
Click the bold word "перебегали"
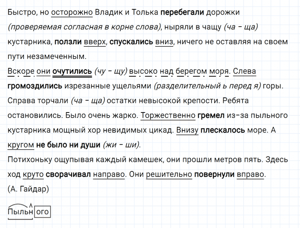(x=182, y=12)
